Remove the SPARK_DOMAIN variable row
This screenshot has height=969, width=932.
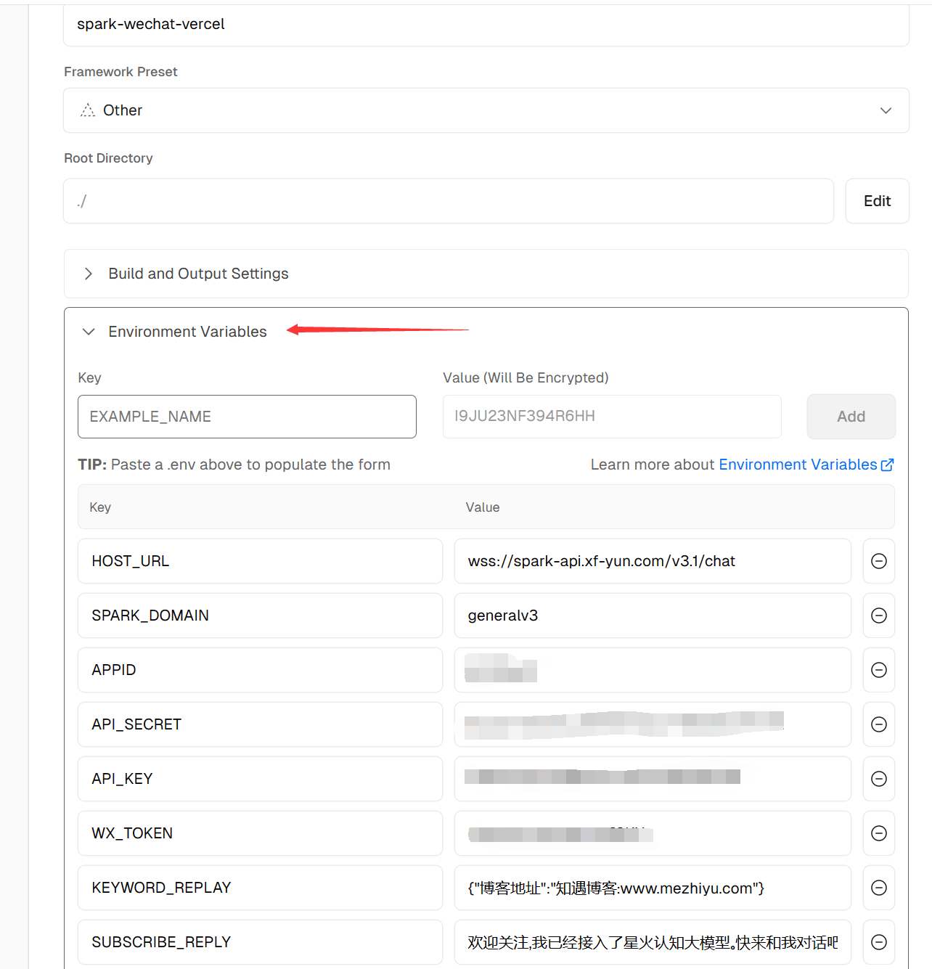click(878, 616)
